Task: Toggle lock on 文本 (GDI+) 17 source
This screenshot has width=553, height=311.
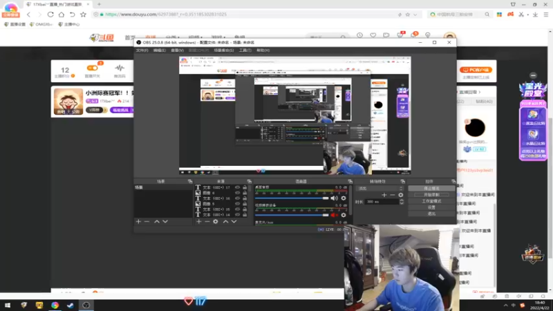Action: (245, 187)
